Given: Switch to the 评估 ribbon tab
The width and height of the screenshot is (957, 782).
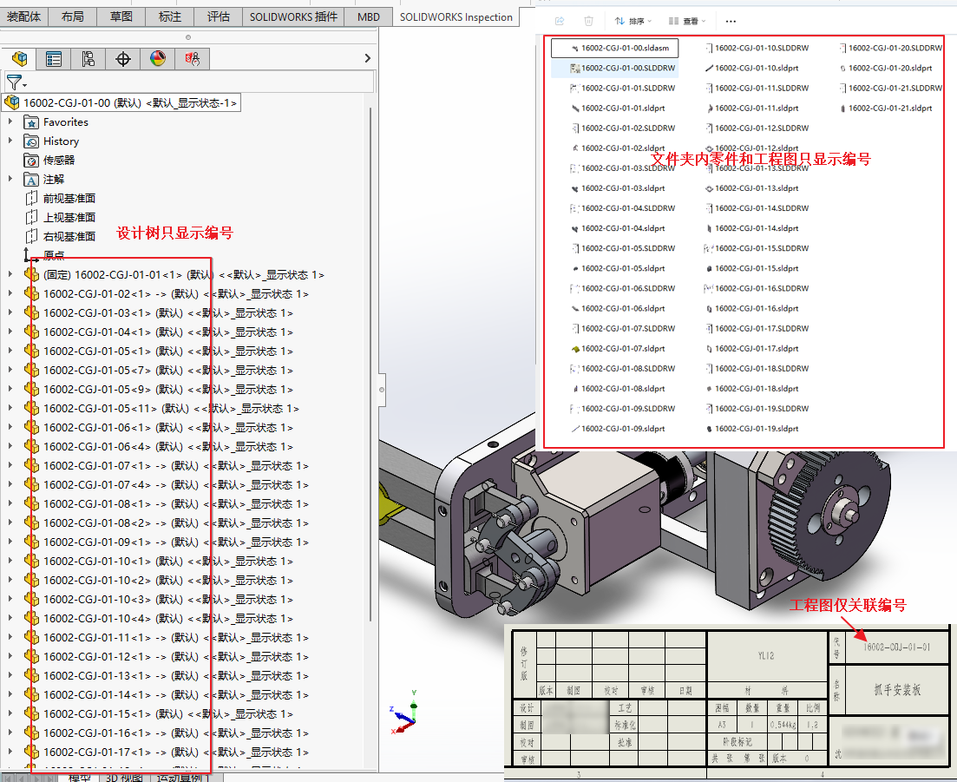Looking at the screenshot, I should tap(219, 16).
